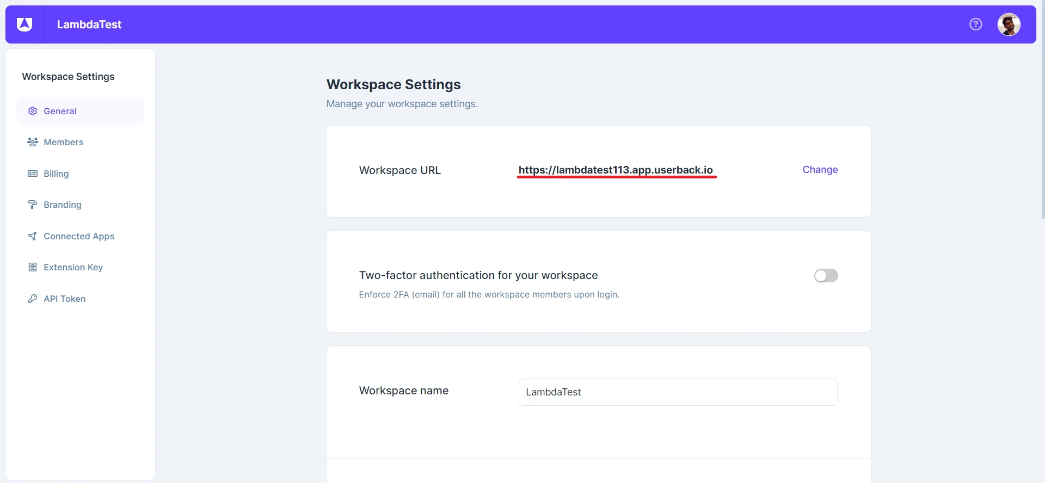Screen dimensions: 1045x483
Task: Click the Extension Key icon
Action: point(33,267)
